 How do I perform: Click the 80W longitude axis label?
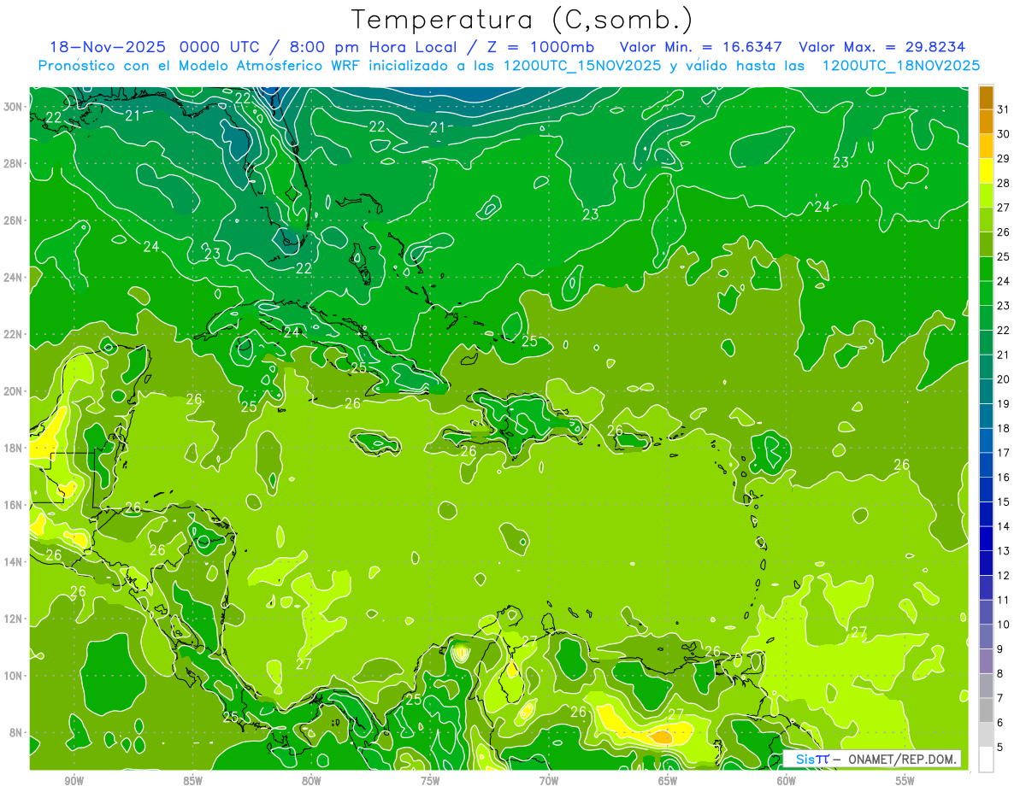tap(311, 781)
